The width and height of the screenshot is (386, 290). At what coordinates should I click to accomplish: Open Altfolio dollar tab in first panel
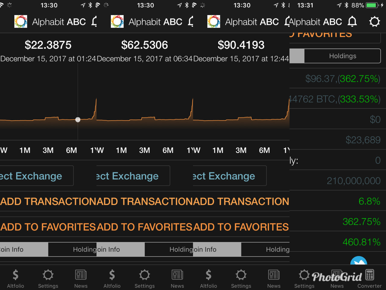[15, 279]
